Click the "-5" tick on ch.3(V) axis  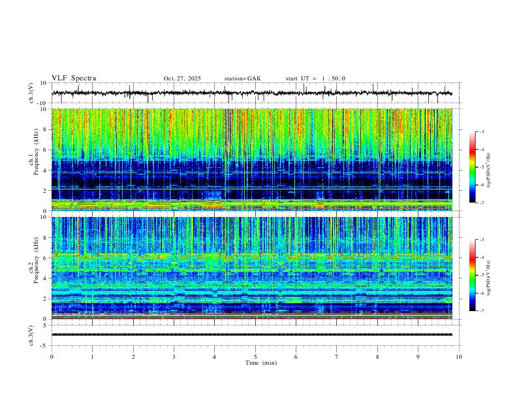coord(44,346)
